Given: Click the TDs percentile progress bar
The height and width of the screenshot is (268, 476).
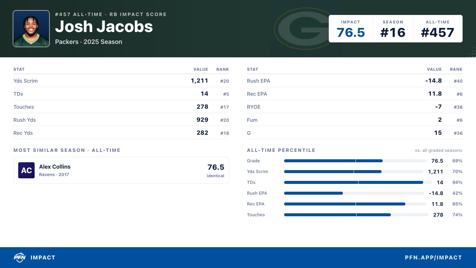Looking at the screenshot, I should point(358,182).
